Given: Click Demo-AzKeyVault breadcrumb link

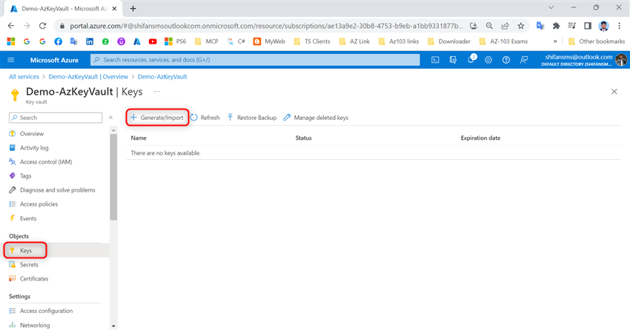Looking at the screenshot, I should [162, 77].
